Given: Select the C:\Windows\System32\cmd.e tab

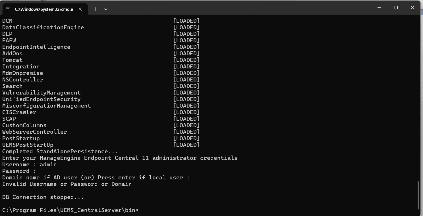Looking at the screenshot, I should click(44, 9).
